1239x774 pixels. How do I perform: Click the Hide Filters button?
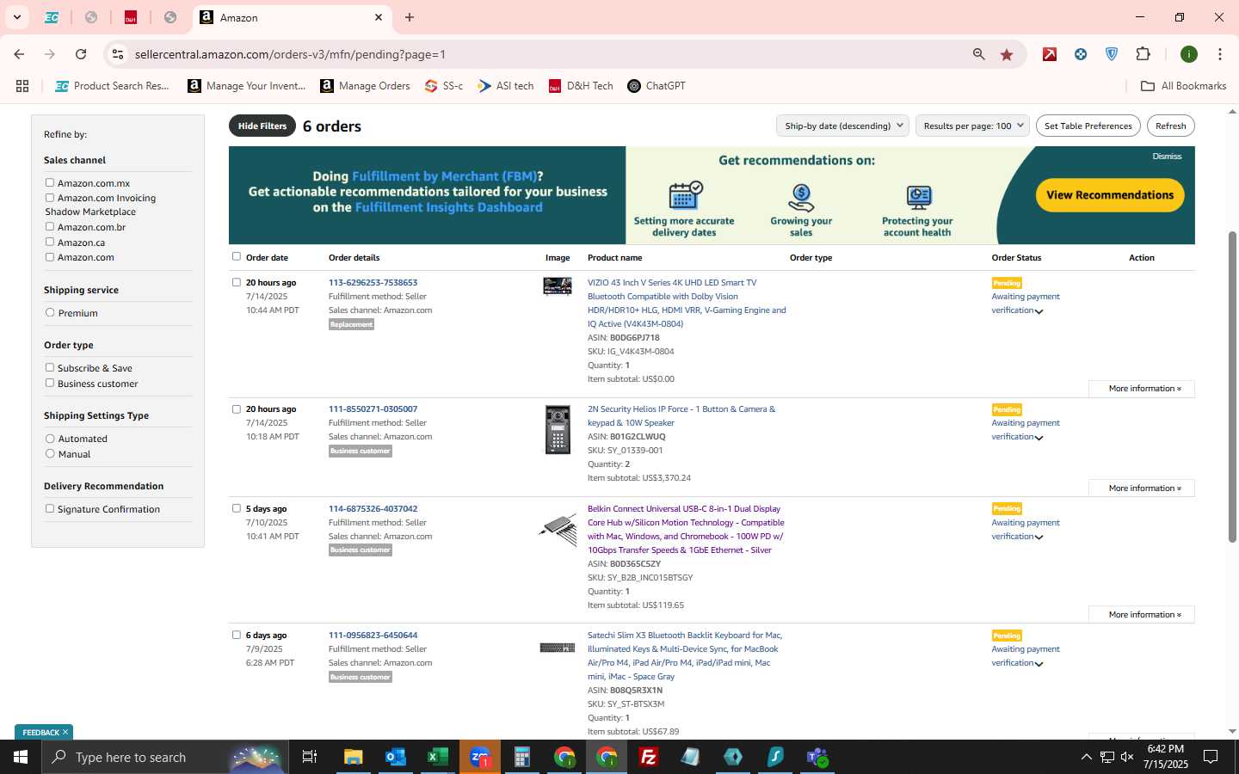[262, 126]
